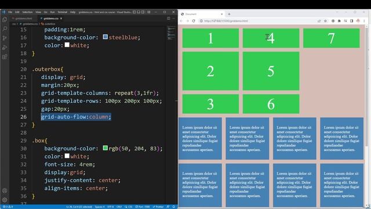Toggle primary side bar layout icon
Image resolution: width=371 pixels, height=209 pixels.
pyautogui.click(x=134, y=12)
